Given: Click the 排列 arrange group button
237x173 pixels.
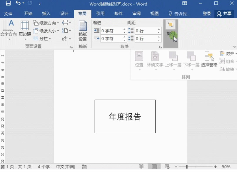Looking at the screenshot, I should tap(171, 34).
